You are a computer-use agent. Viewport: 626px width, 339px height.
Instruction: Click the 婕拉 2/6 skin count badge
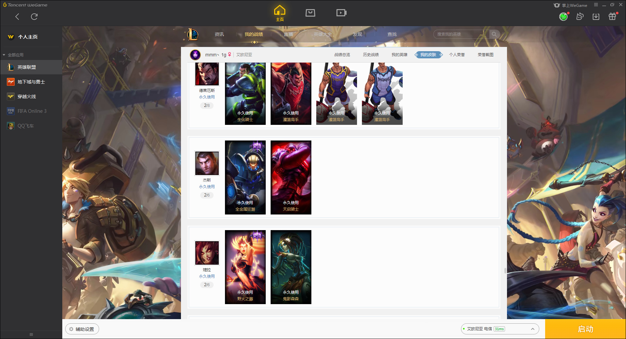(207, 285)
